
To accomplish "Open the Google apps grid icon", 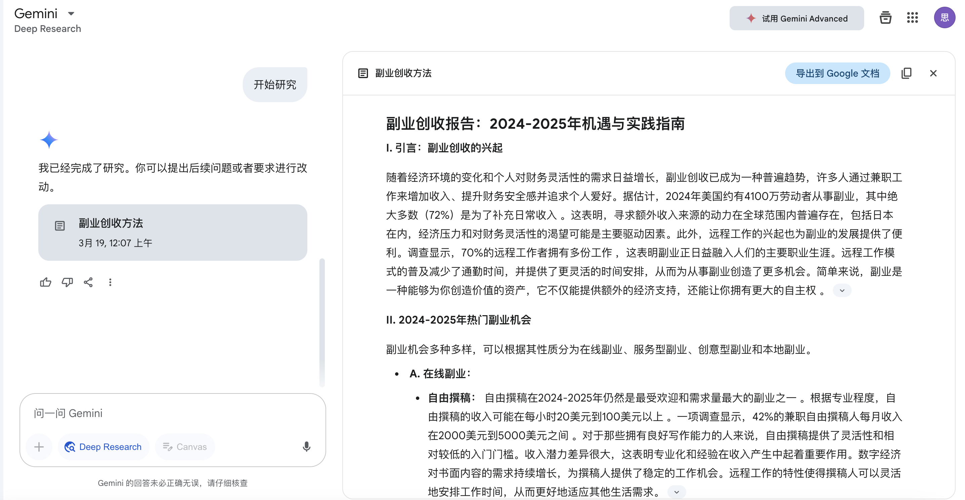I will tap(912, 17).
